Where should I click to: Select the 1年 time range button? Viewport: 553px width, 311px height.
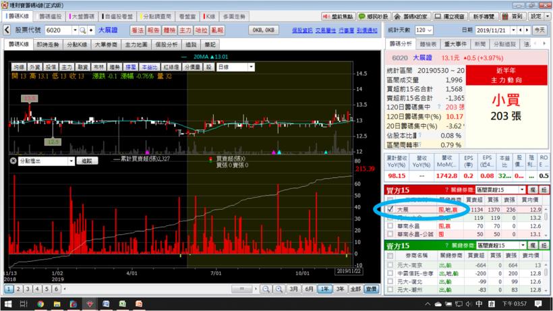(x=325, y=289)
